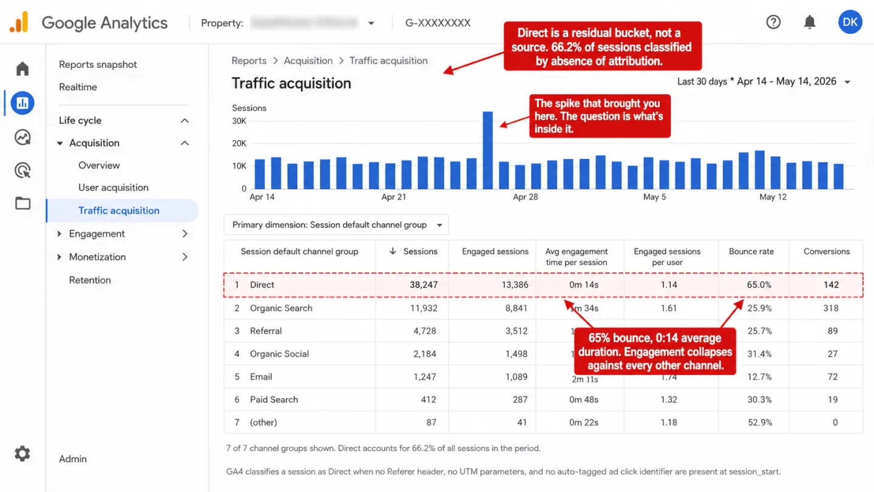The width and height of the screenshot is (874, 492).
Task: Select the Referral row name
Action: (266, 331)
